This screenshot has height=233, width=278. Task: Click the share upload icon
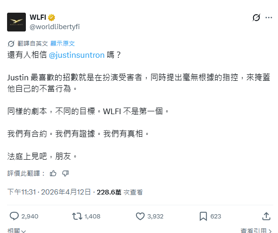pos(266,216)
